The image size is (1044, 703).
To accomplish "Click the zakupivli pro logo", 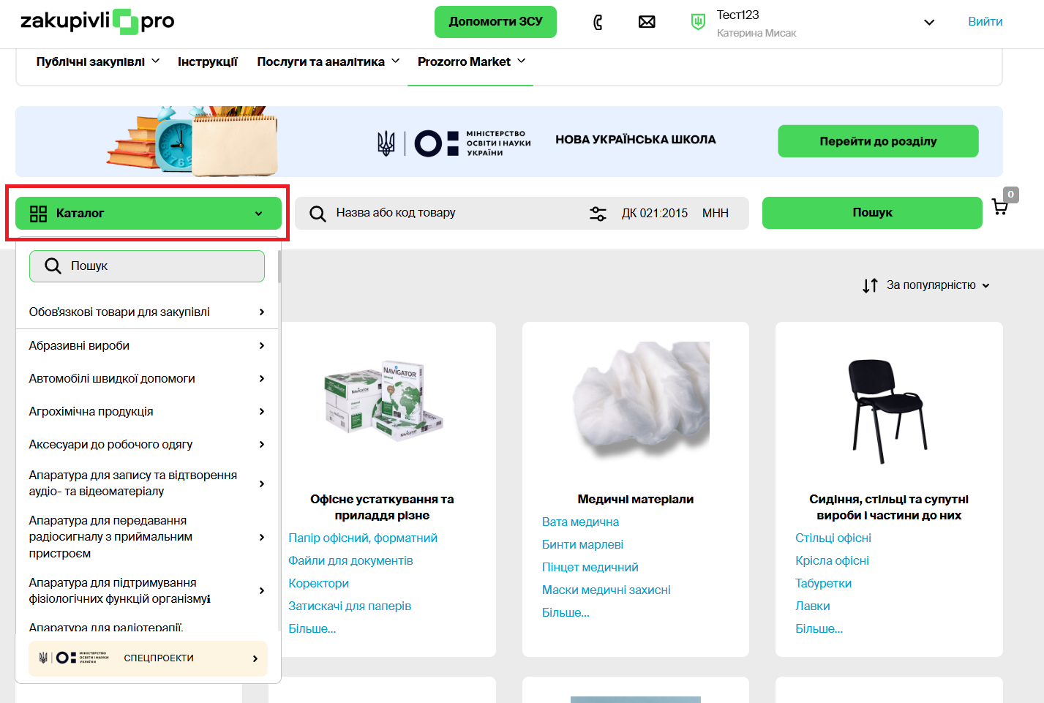I will click(x=97, y=21).
